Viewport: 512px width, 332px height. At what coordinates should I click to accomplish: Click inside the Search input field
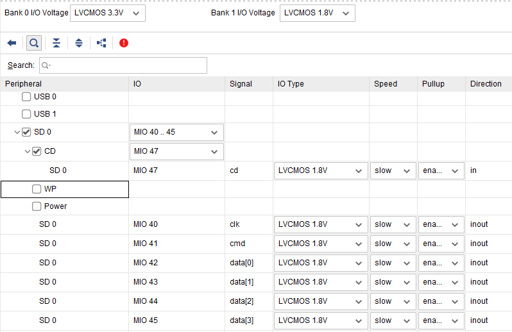(123, 65)
